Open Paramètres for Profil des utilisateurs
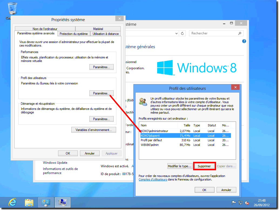This screenshot has width=279, height=210. pos(102,93)
